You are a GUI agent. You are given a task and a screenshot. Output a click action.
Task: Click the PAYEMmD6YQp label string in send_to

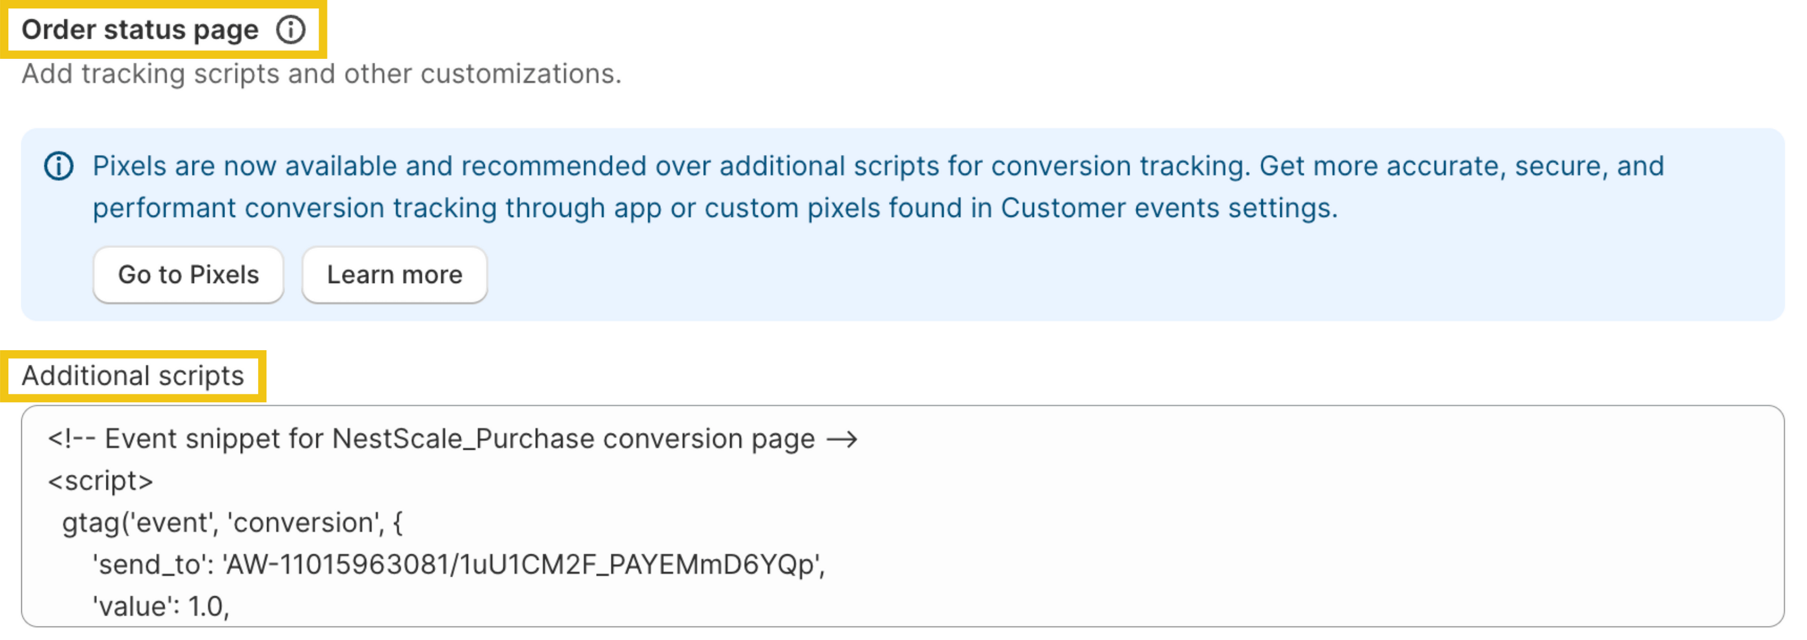[711, 564]
